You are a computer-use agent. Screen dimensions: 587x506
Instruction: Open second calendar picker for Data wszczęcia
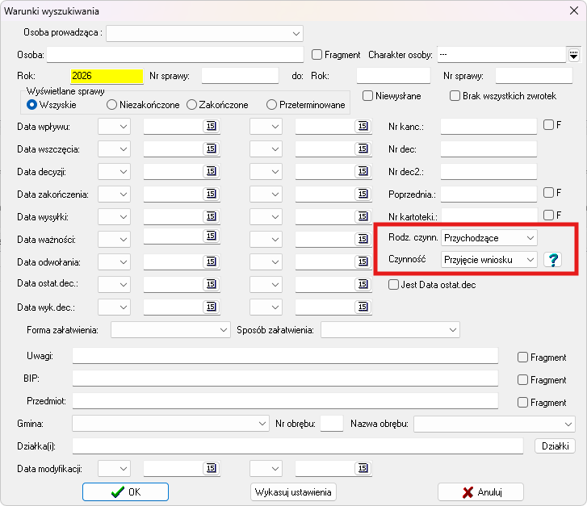[x=363, y=148]
